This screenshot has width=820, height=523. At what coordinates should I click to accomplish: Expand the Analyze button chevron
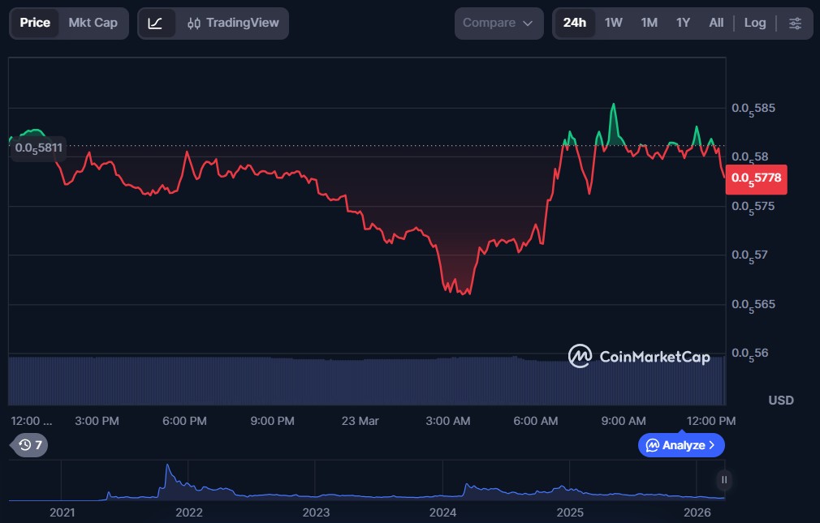[x=712, y=445]
